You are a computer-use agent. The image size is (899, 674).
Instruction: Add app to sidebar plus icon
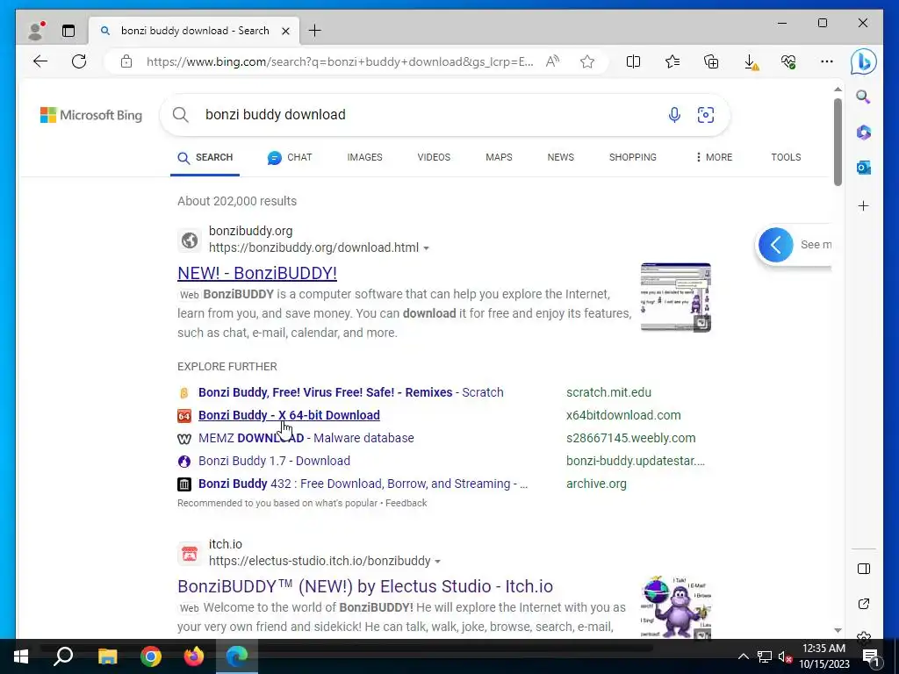(x=864, y=205)
